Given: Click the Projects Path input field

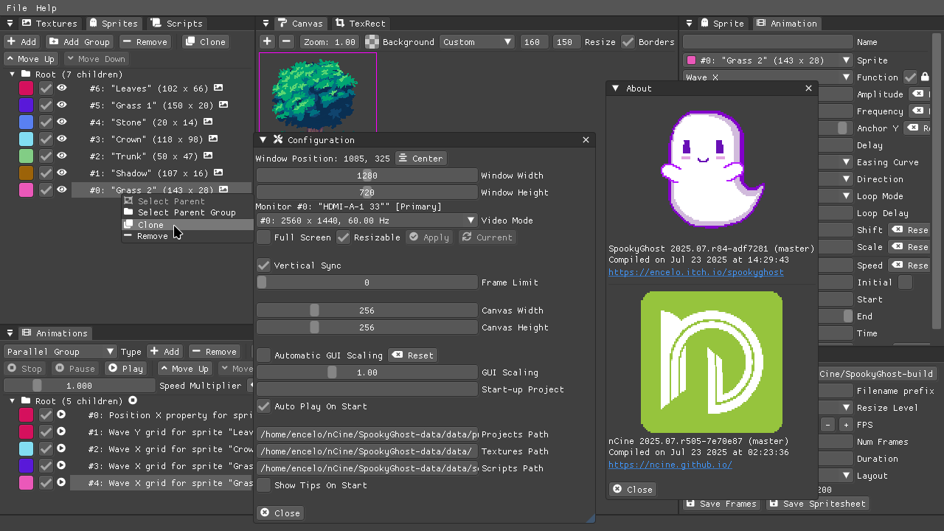Looking at the screenshot, I should click(x=367, y=434).
